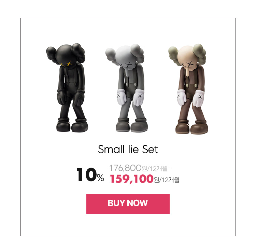Click the grey figure's dark grey shoes
Screen dimensions: 256x241
tap(132, 125)
